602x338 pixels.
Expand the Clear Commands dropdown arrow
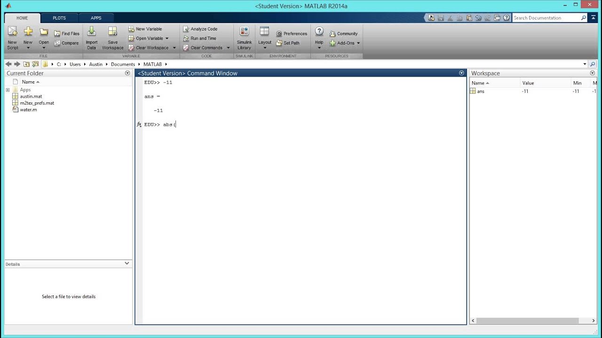(x=228, y=48)
